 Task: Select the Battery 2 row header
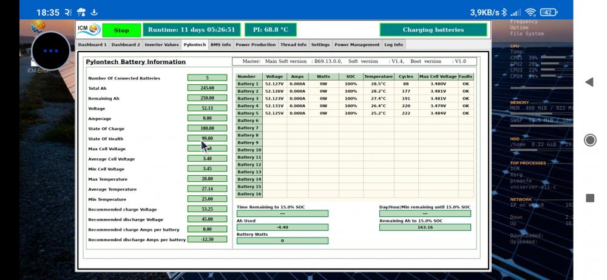(249, 92)
